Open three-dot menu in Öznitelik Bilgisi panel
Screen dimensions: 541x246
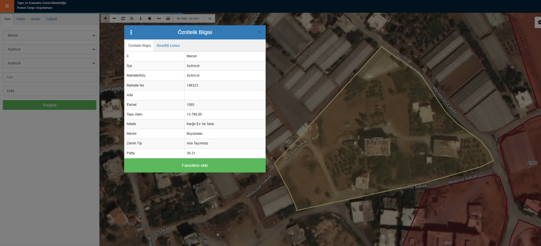click(131, 32)
